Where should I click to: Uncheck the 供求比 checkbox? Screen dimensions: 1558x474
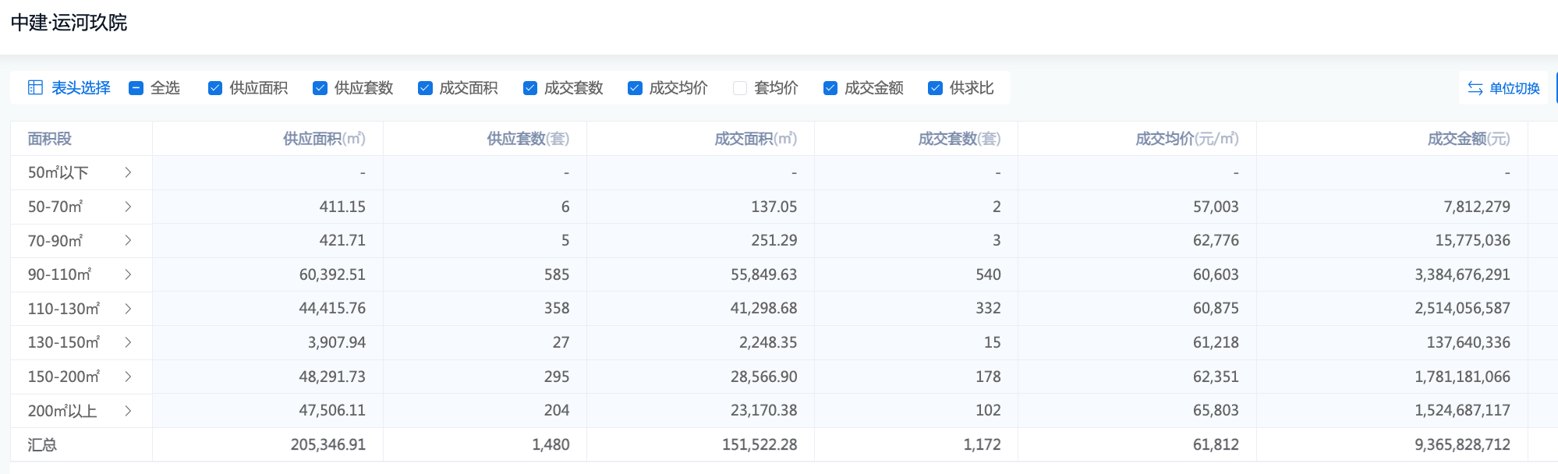(935, 88)
